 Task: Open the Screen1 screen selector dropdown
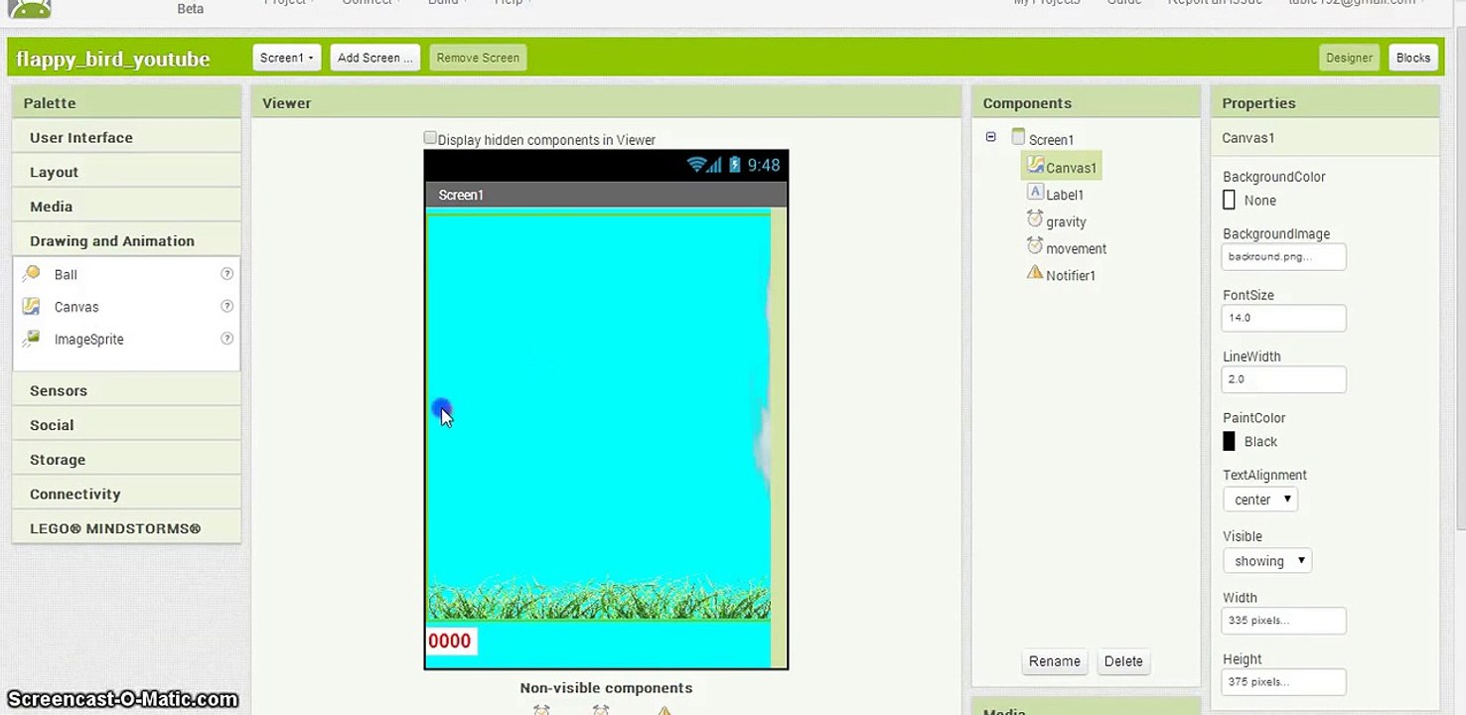tap(286, 58)
